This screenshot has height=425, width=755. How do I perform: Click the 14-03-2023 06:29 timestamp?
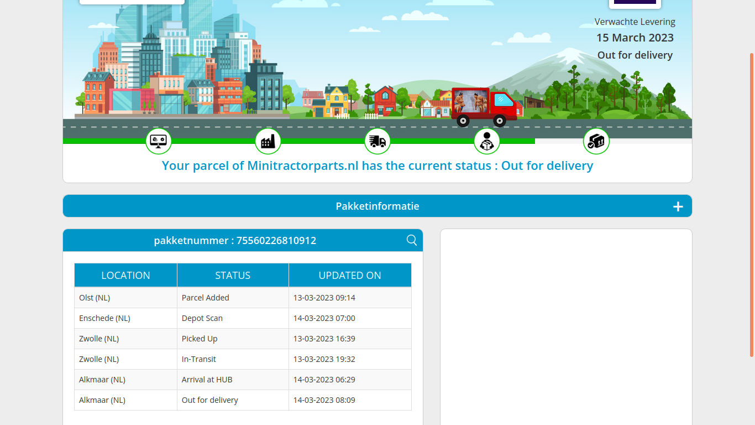pyautogui.click(x=324, y=380)
